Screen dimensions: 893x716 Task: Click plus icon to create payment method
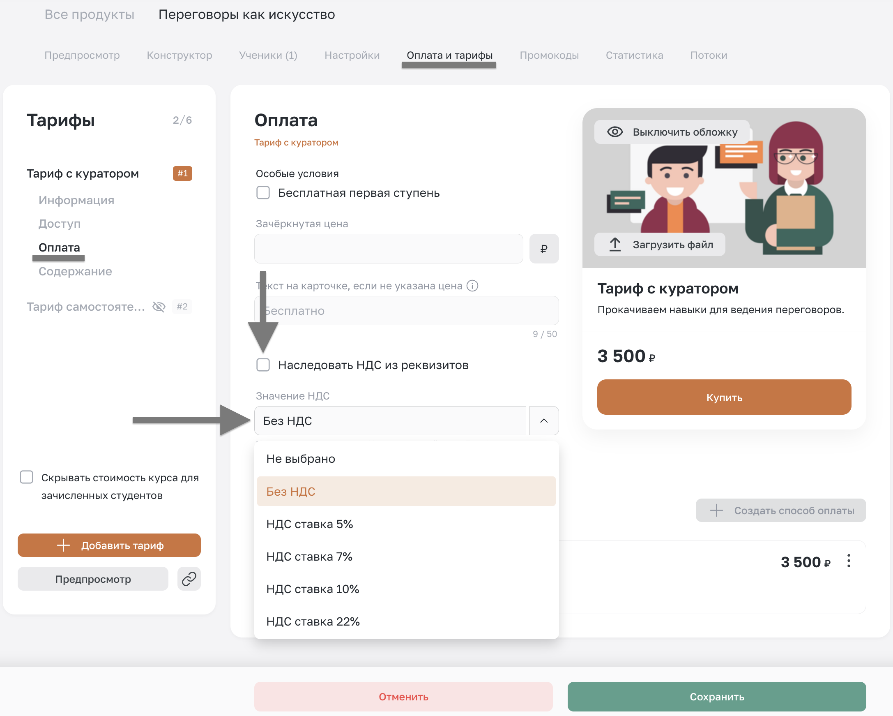[716, 510]
